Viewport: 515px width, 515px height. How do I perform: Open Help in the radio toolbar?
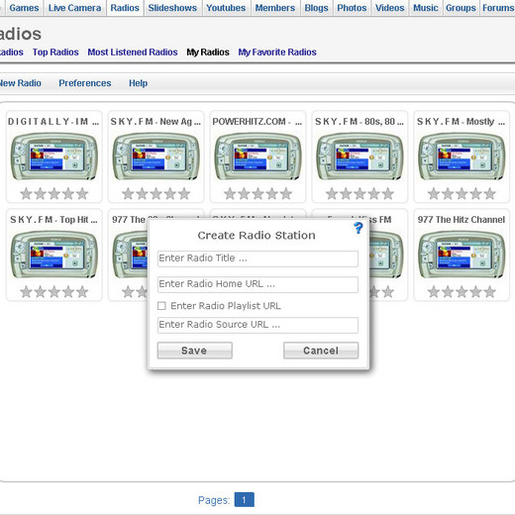point(138,83)
